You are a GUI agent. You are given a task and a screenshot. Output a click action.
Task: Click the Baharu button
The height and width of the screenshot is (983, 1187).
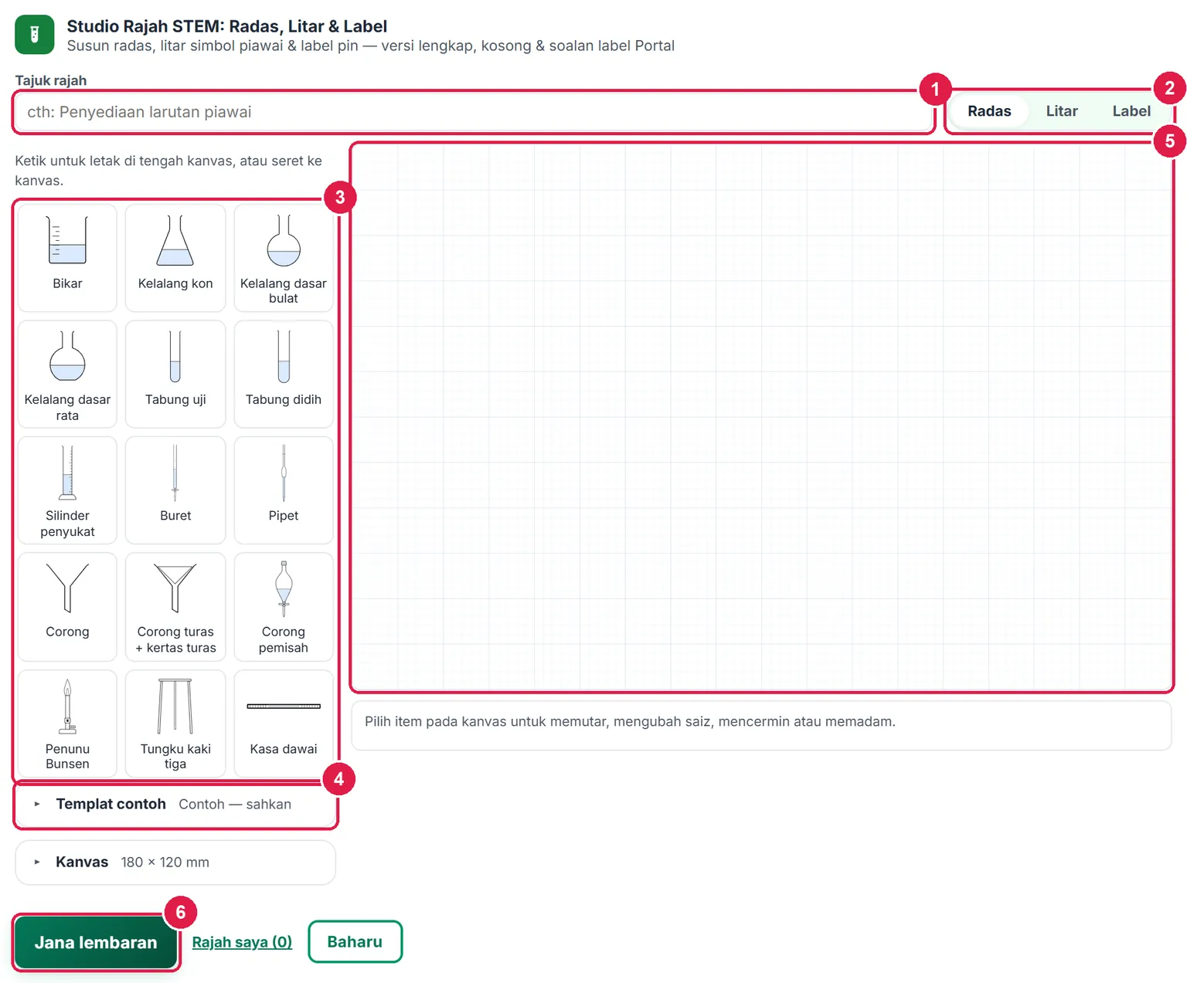pos(355,942)
